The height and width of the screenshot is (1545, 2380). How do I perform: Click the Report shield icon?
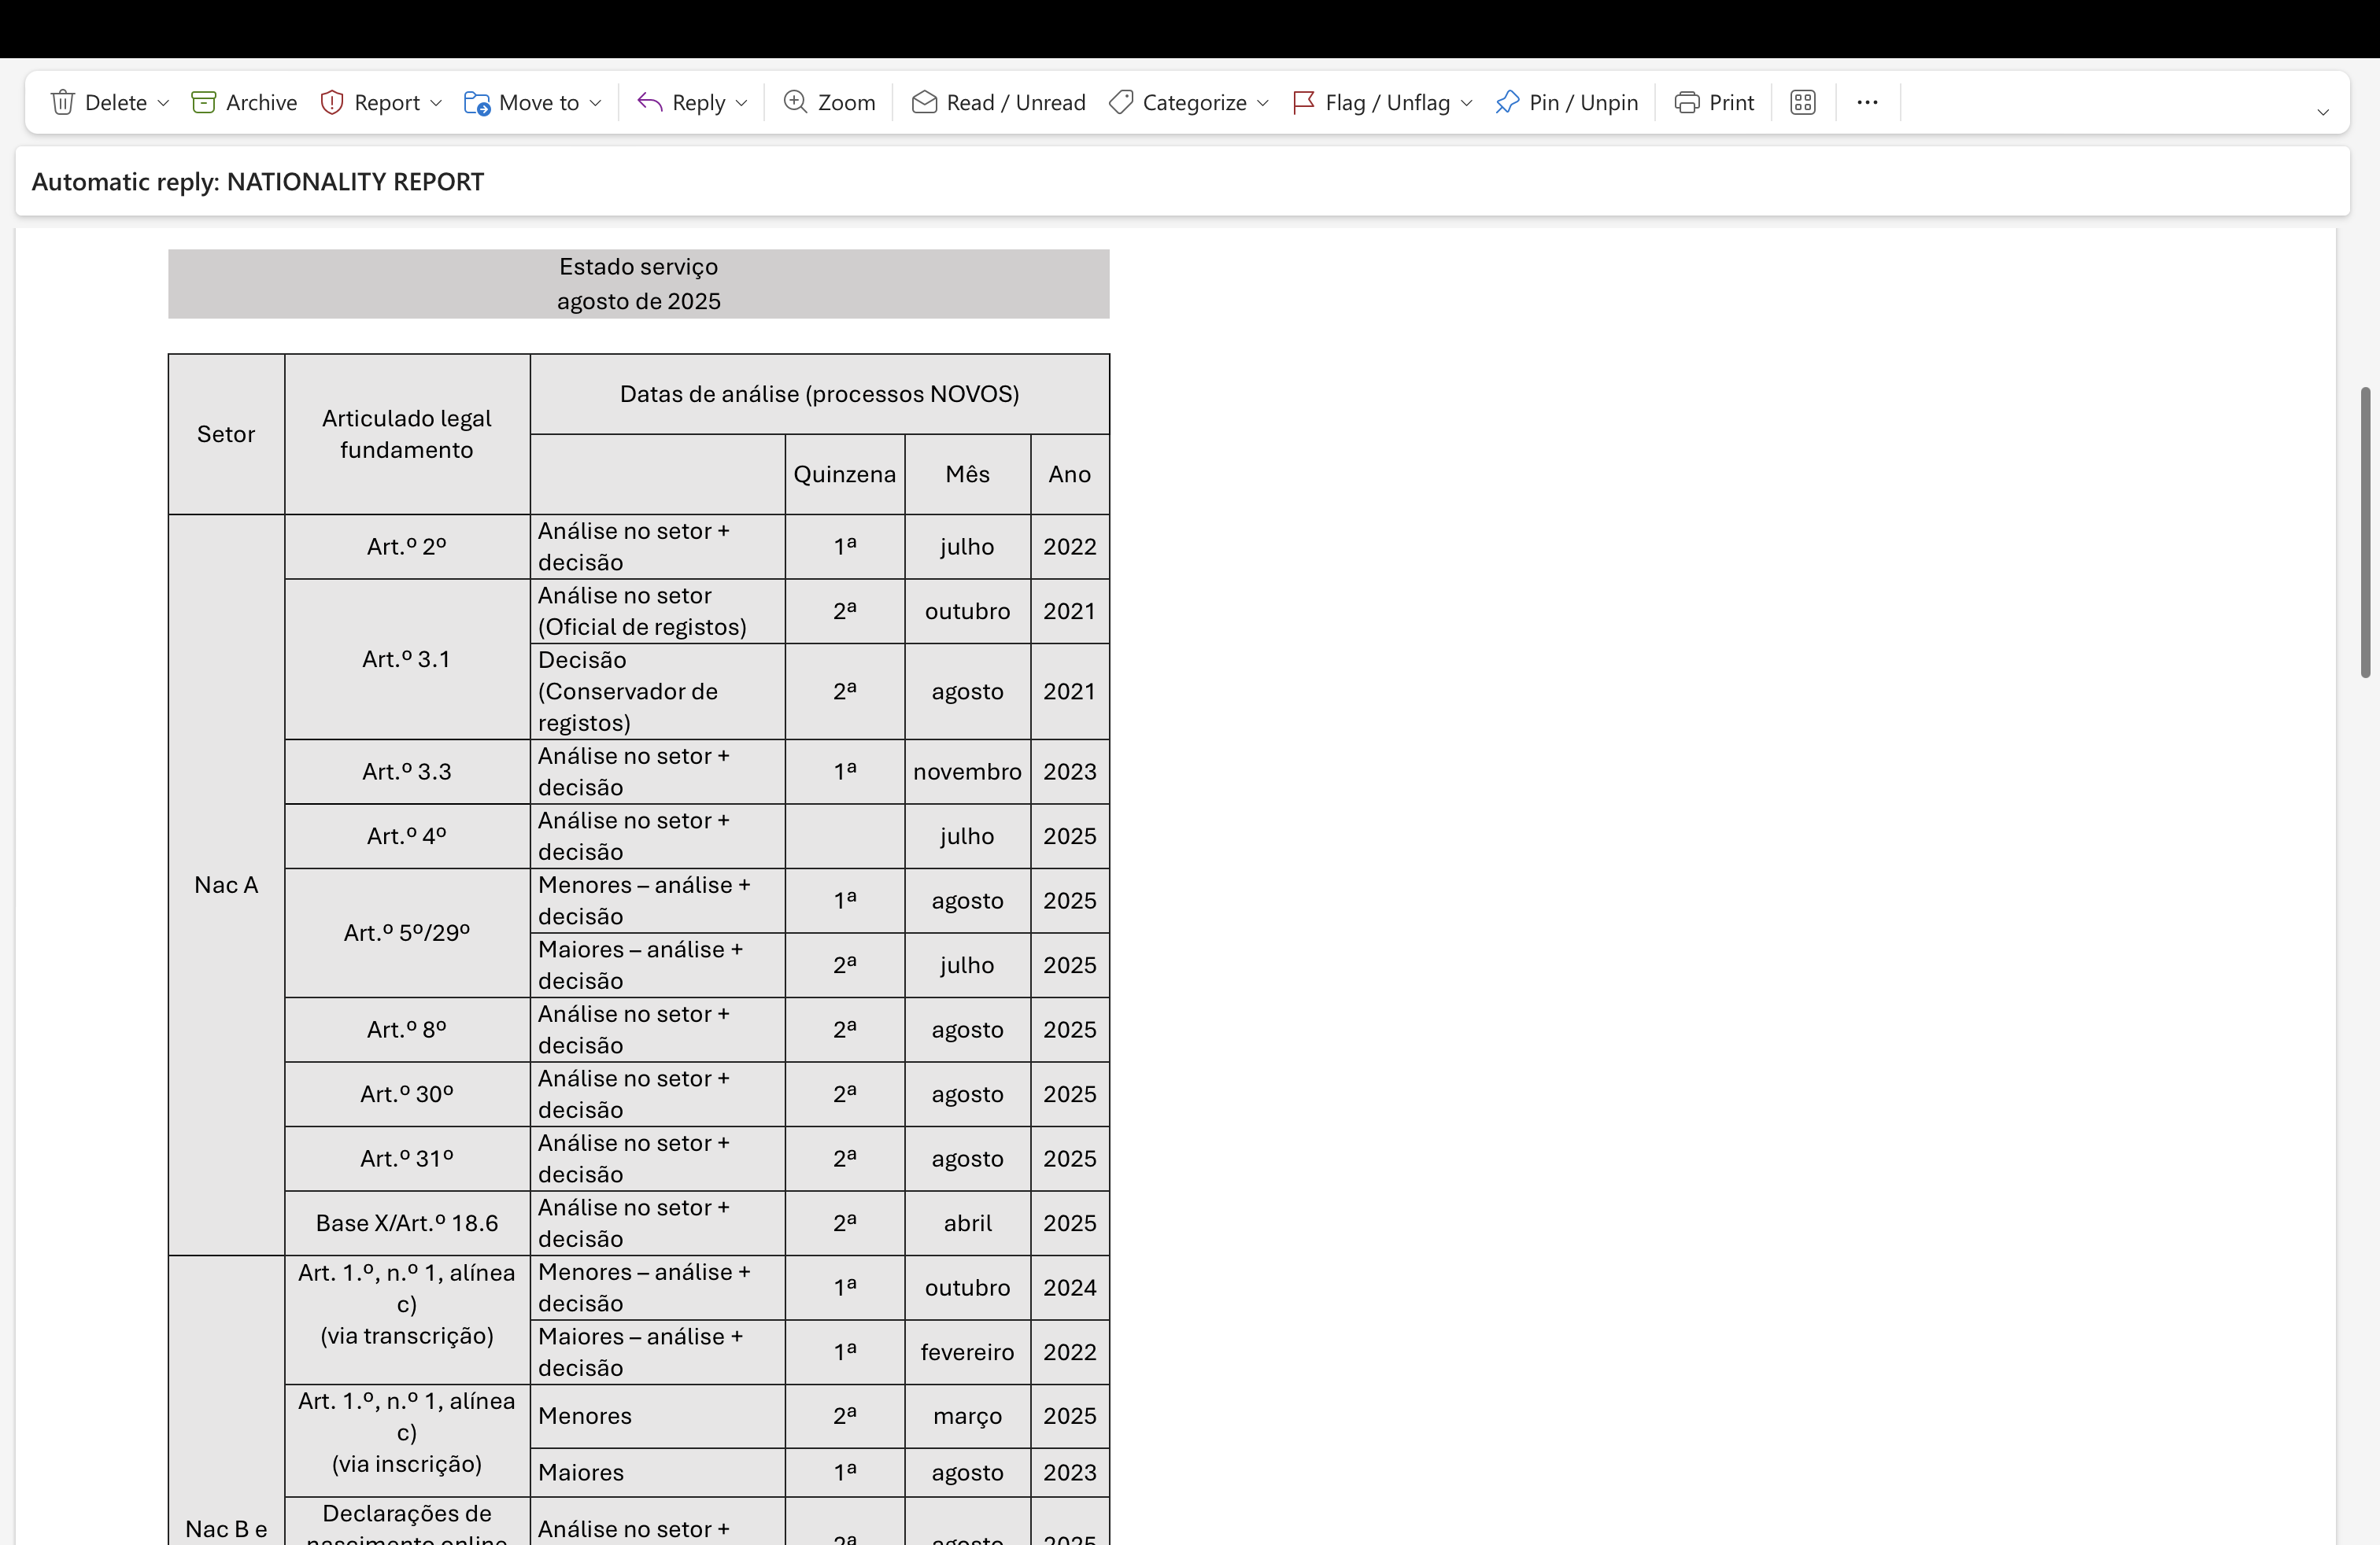click(x=332, y=103)
